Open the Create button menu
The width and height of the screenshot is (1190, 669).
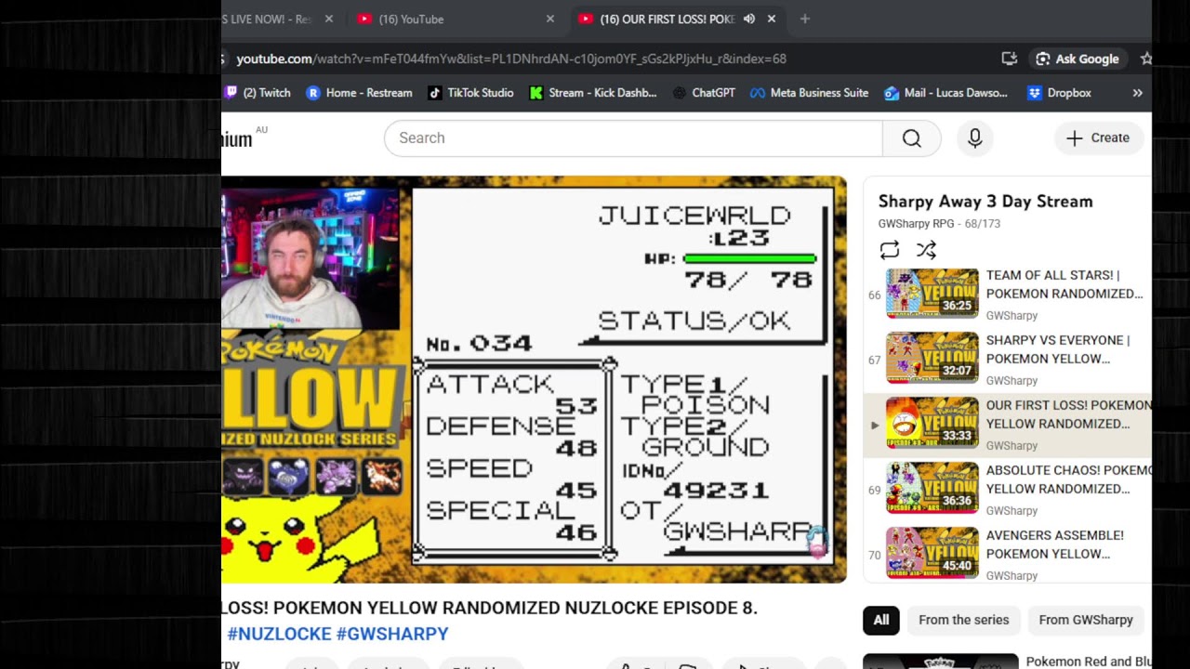point(1098,138)
